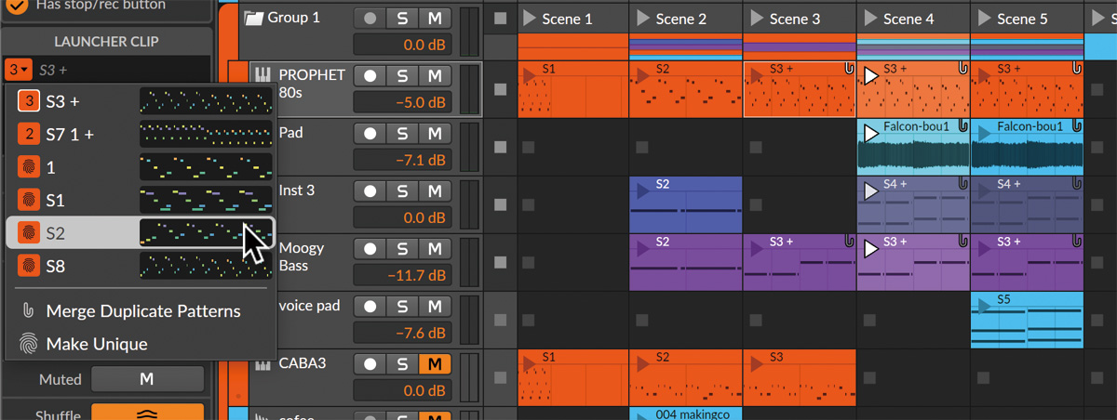1117x420 pixels.
Task: Launch Scene 2 play triangle
Action: point(642,19)
